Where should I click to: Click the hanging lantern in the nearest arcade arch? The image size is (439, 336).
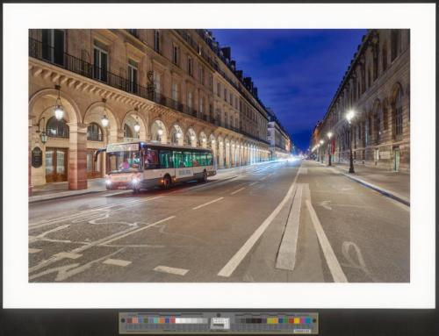(59, 111)
